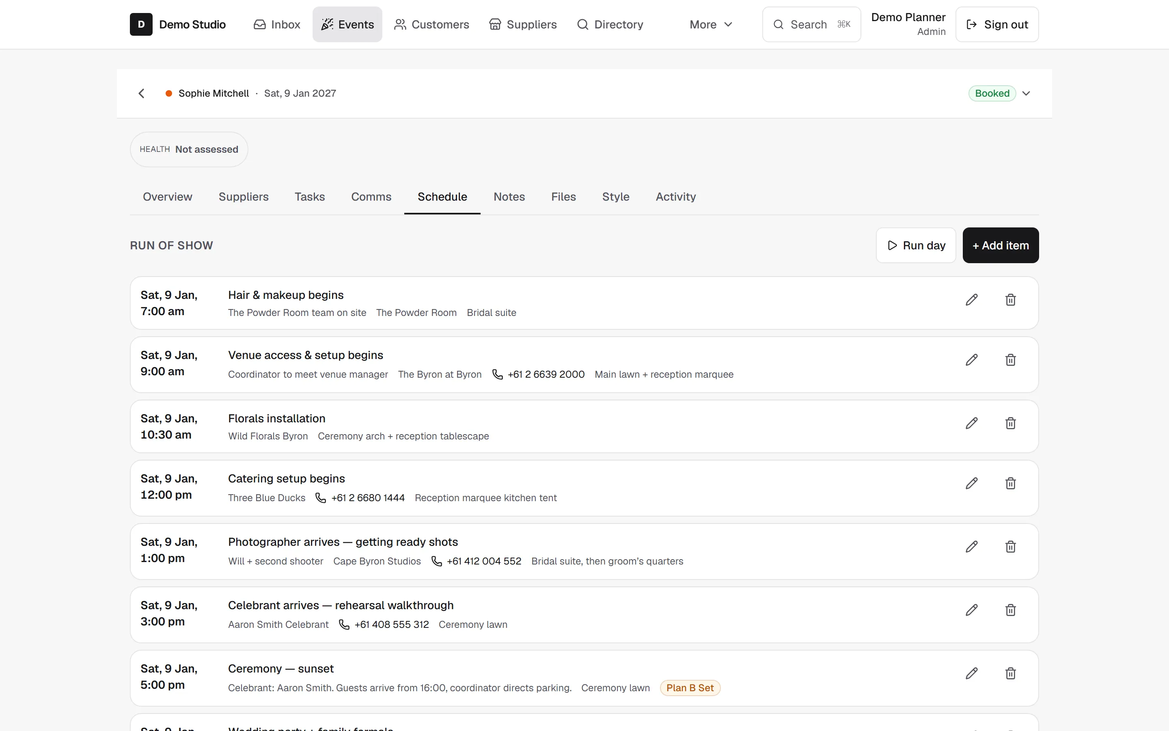
Task: Click phone icon next to +61 2 6639 2000
Action: [497, 374]
